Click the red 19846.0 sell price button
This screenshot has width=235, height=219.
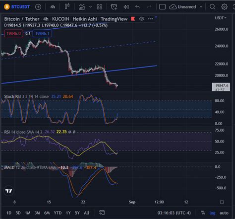[x=13, y=34]
